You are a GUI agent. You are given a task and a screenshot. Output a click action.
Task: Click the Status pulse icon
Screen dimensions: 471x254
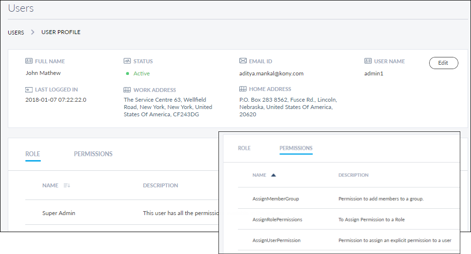(x=127, y=61)
